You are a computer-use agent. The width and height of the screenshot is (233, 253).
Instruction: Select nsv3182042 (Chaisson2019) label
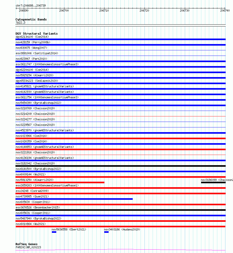click(35, 163)
